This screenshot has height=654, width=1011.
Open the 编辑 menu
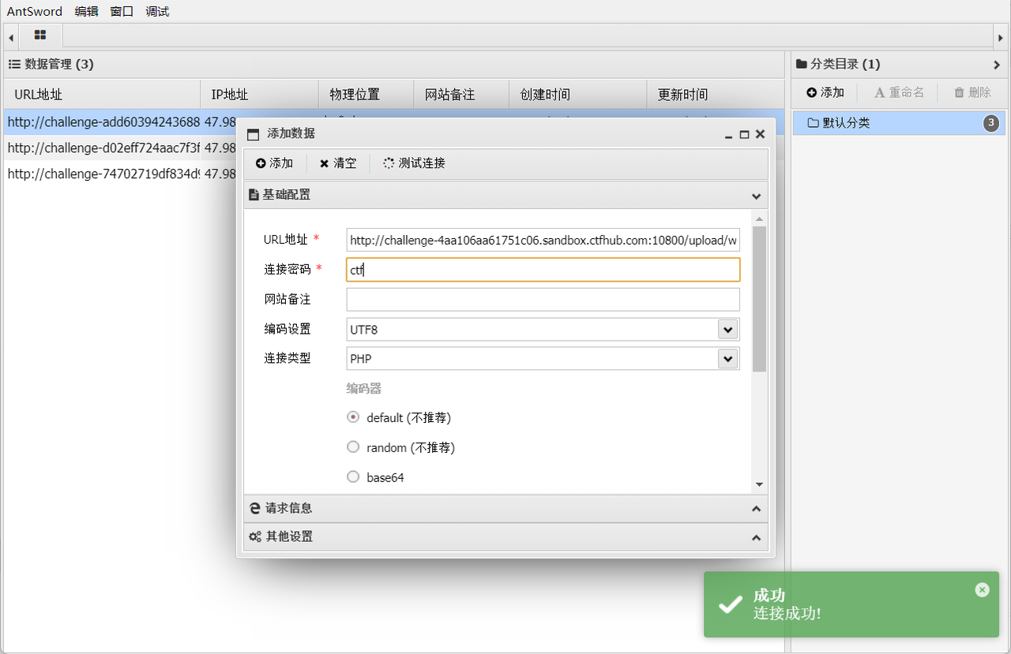(x=86, y=11)
